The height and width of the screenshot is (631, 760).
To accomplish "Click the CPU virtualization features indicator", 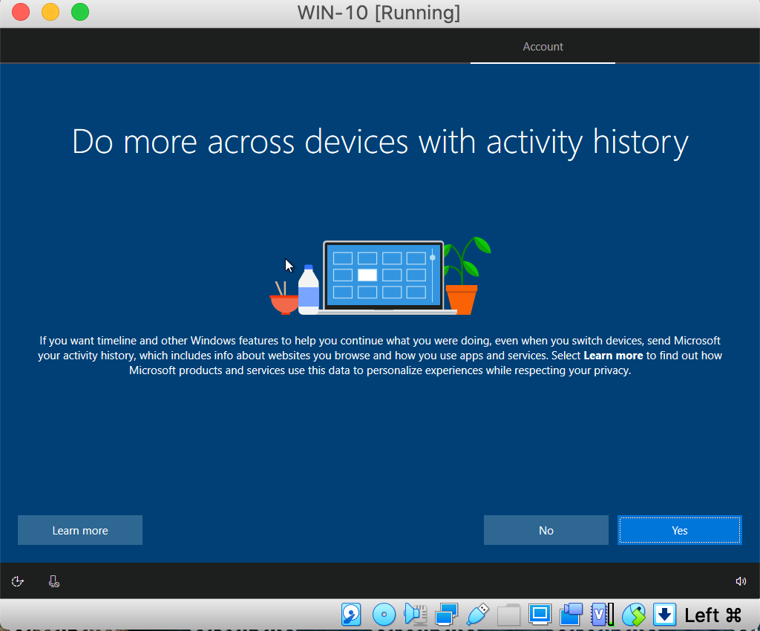I will pyautogui.click(x=603, y=615).
